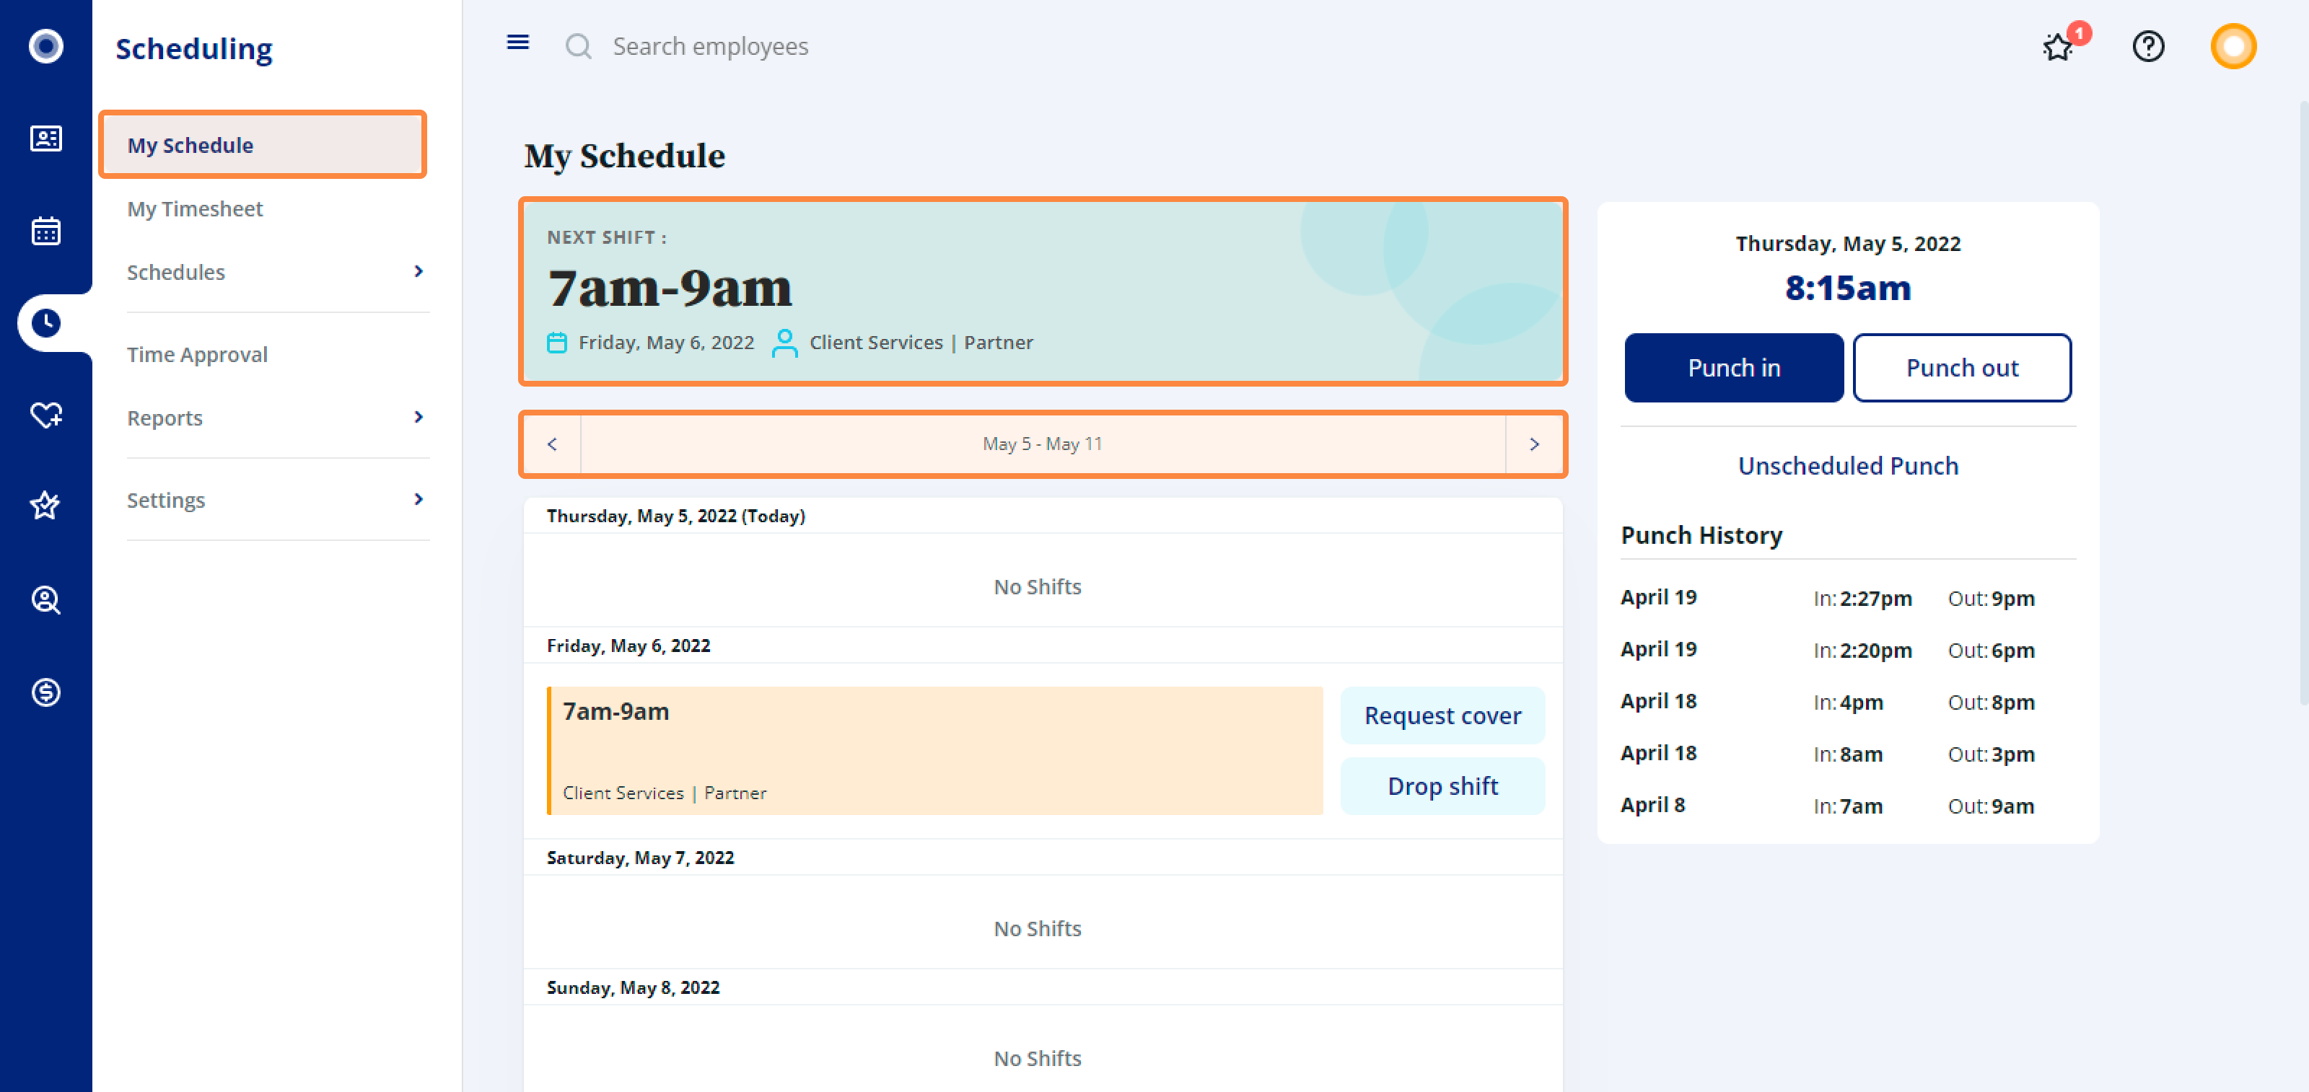Click the Reports menu label

coord(165,418)
